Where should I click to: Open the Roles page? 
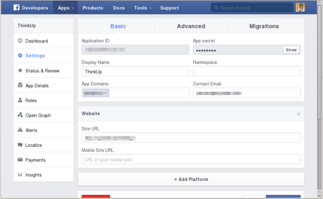44,100
